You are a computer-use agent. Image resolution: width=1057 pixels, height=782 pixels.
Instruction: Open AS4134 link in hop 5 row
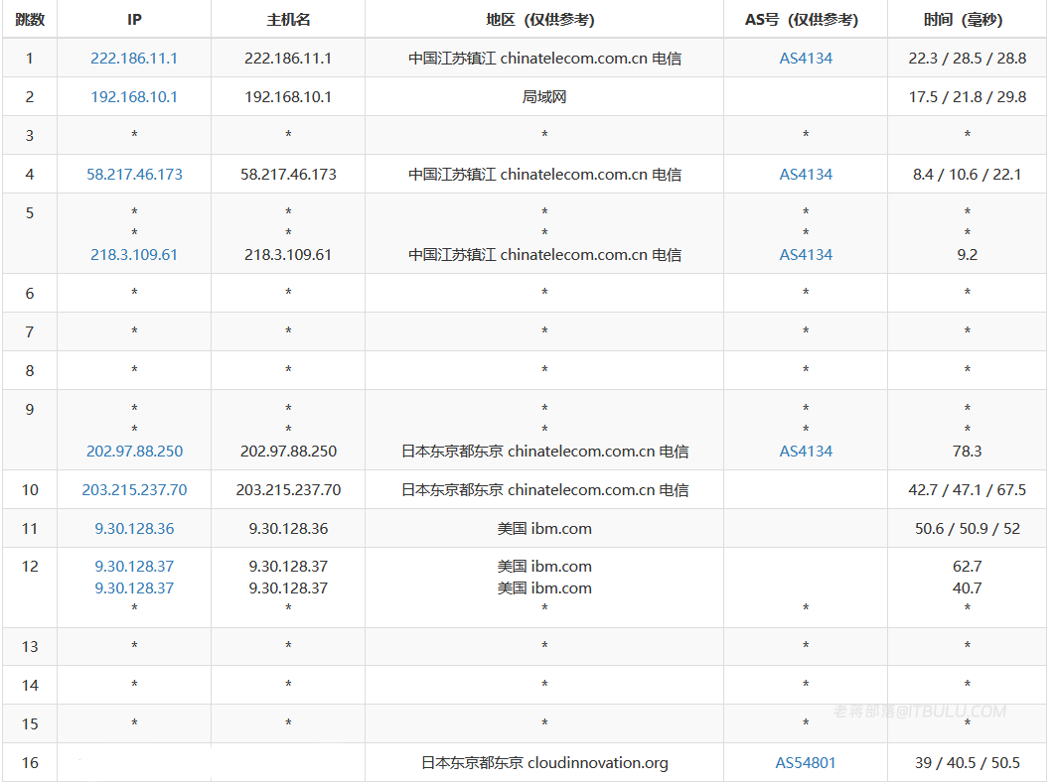(806, 255)
